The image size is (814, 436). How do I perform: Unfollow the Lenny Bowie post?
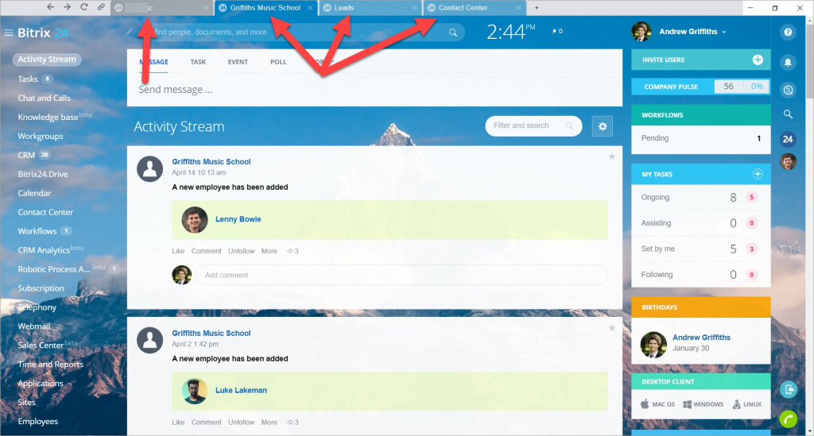(x=242, y=251)
